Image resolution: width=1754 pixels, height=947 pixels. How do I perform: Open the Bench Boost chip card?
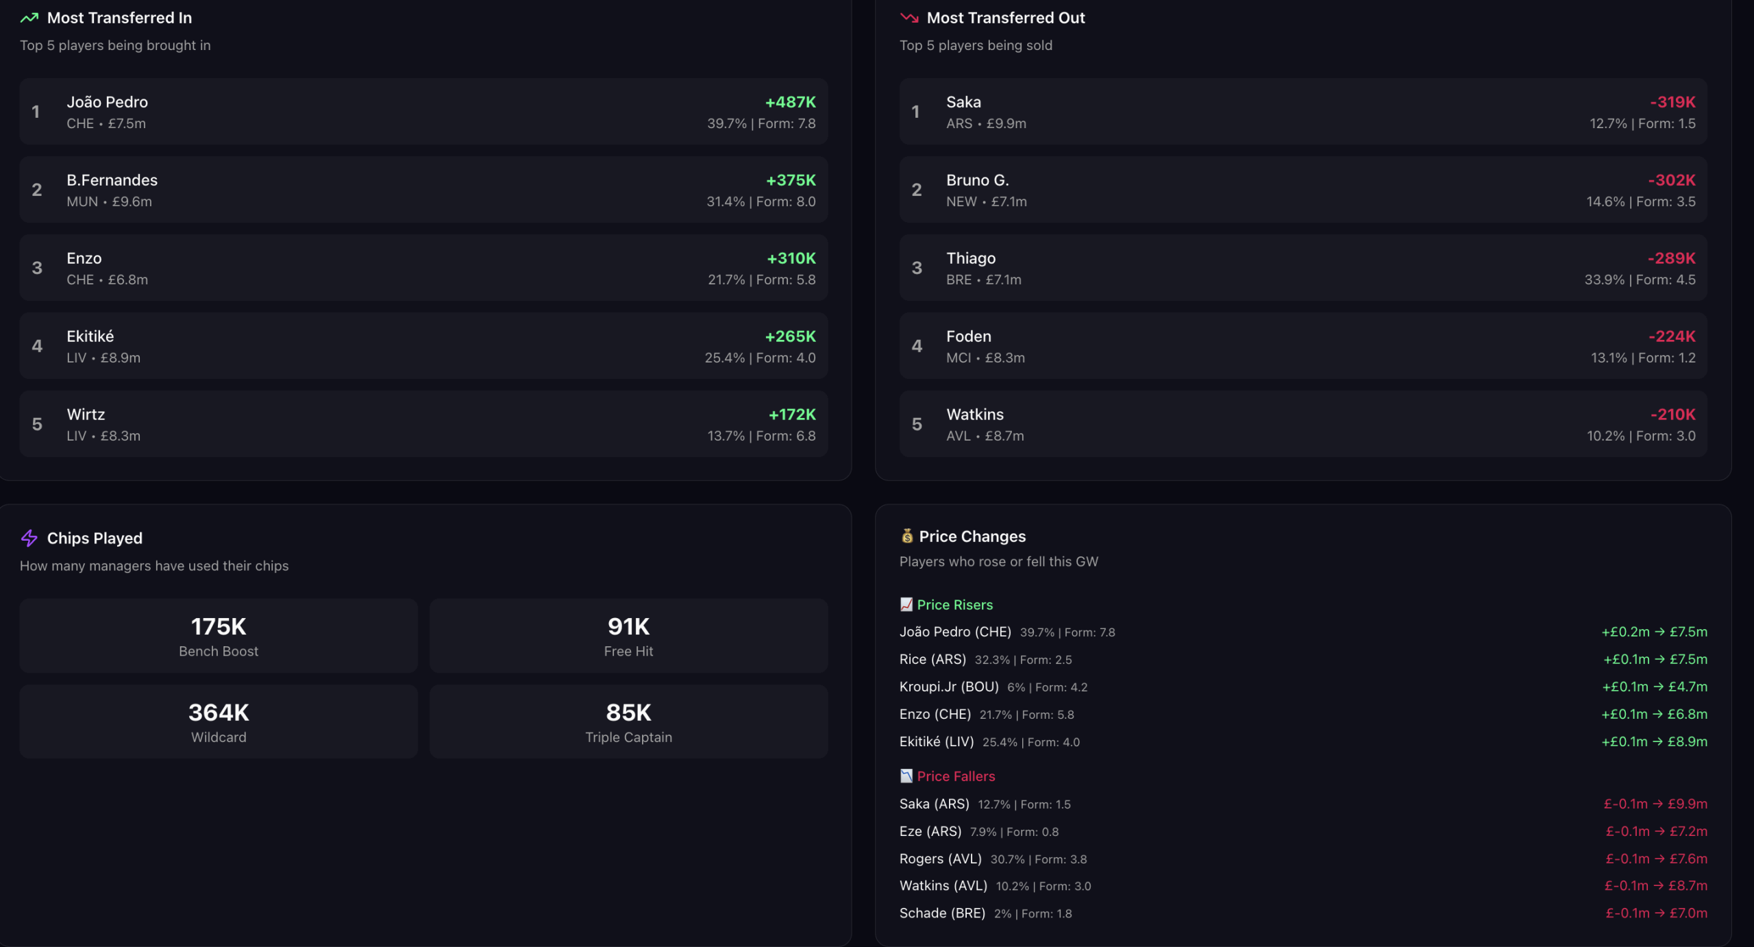tap(219, 636)
